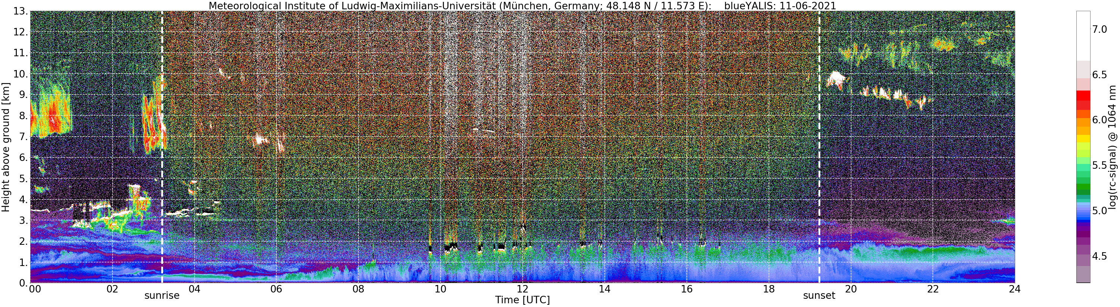This screenshot has width=1120, height=307.
Task: Click the '22' time tick label
Action: tap(933, 289)
